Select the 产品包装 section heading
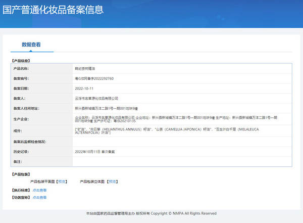Screen dimensions: 303x223 21,174
